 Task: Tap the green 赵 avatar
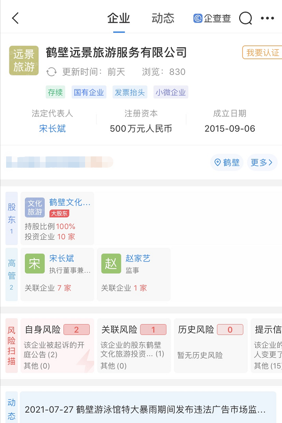click(111, 264)
